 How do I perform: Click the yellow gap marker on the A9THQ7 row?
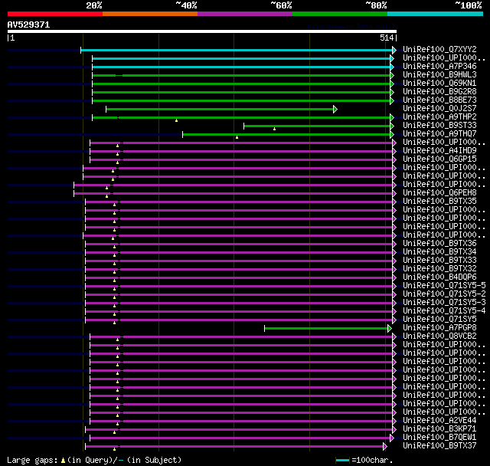tap(237, 137)
